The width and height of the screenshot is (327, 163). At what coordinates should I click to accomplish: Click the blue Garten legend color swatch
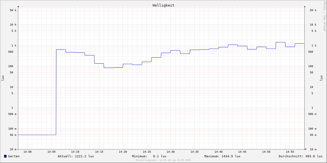pyautogui.click(x=5, y=156)
